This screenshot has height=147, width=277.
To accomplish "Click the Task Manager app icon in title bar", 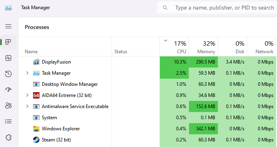I will pos(8,8).
